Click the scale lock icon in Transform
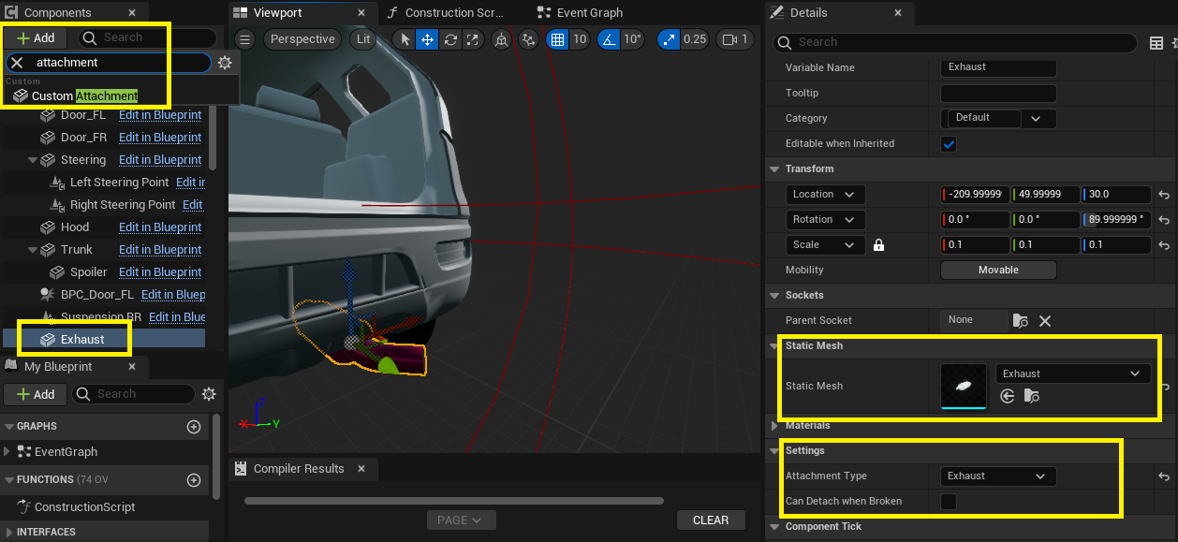 pos(878,245)
